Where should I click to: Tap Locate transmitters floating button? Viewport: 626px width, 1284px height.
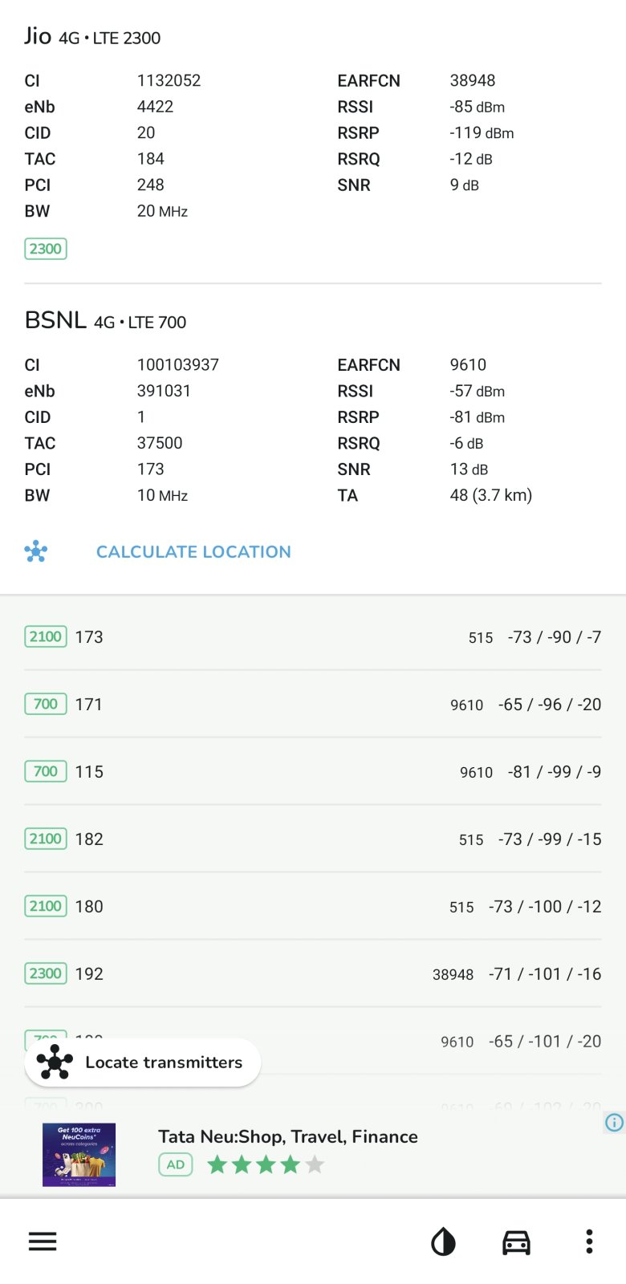click(x=142, y=1063)
